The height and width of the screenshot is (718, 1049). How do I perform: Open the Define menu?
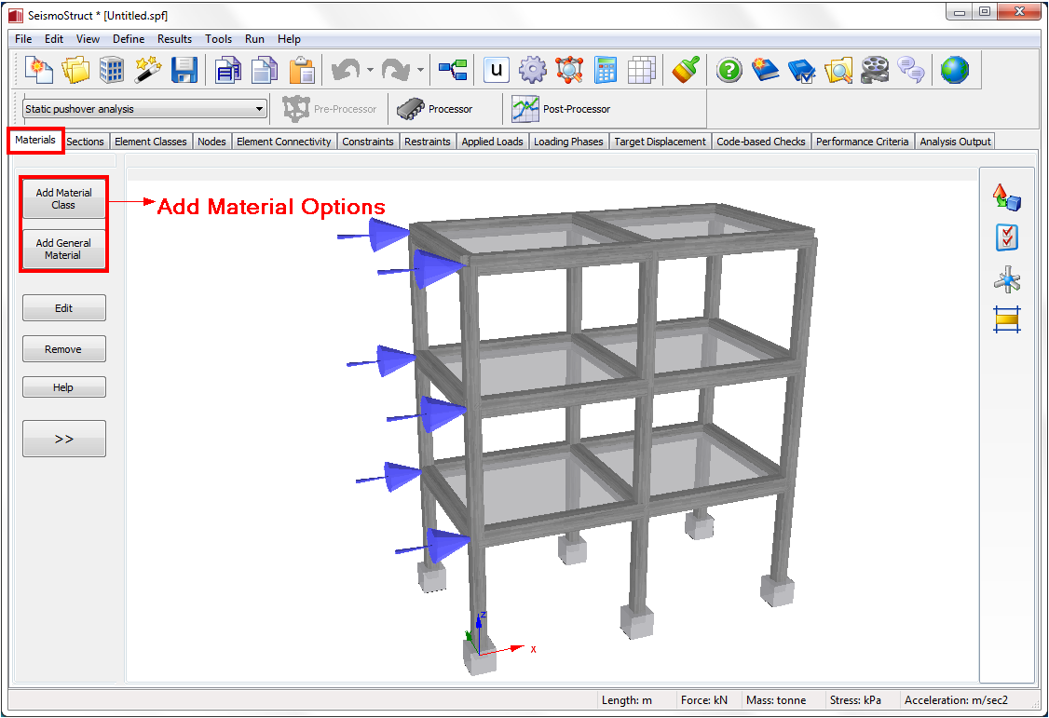click(129, 39)
